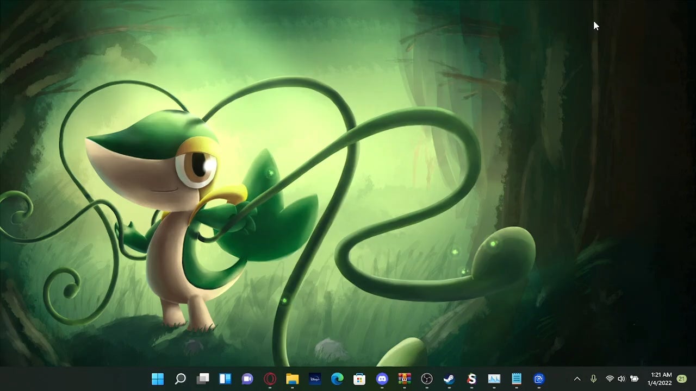Open Wi-Fi network tray icon
This screenshot has height=391, width=696.
pyautogui.click(x=610, y=379)
